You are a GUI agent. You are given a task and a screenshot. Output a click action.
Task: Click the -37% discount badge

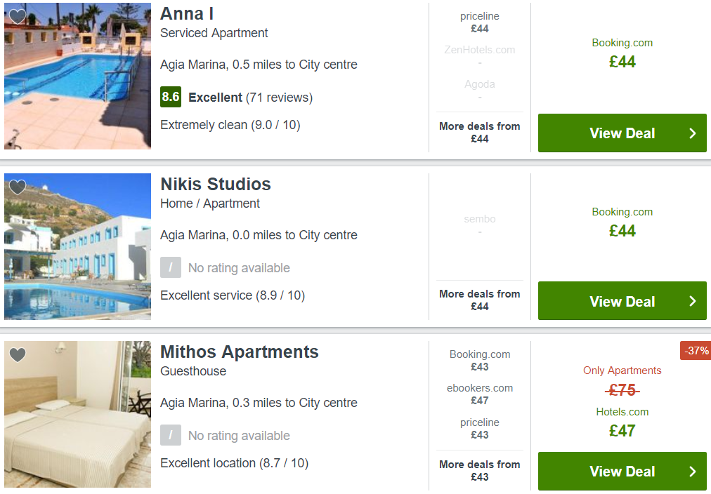pyautogui.click(x=696, y=350)
